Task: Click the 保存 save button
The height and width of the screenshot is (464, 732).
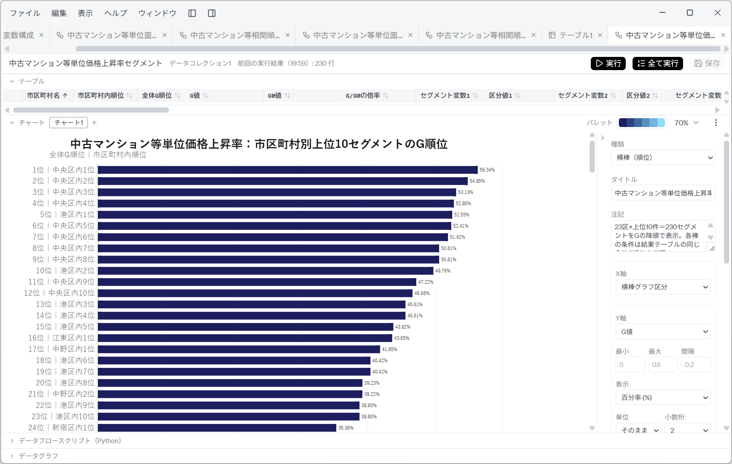Action: tap(707, 63)
